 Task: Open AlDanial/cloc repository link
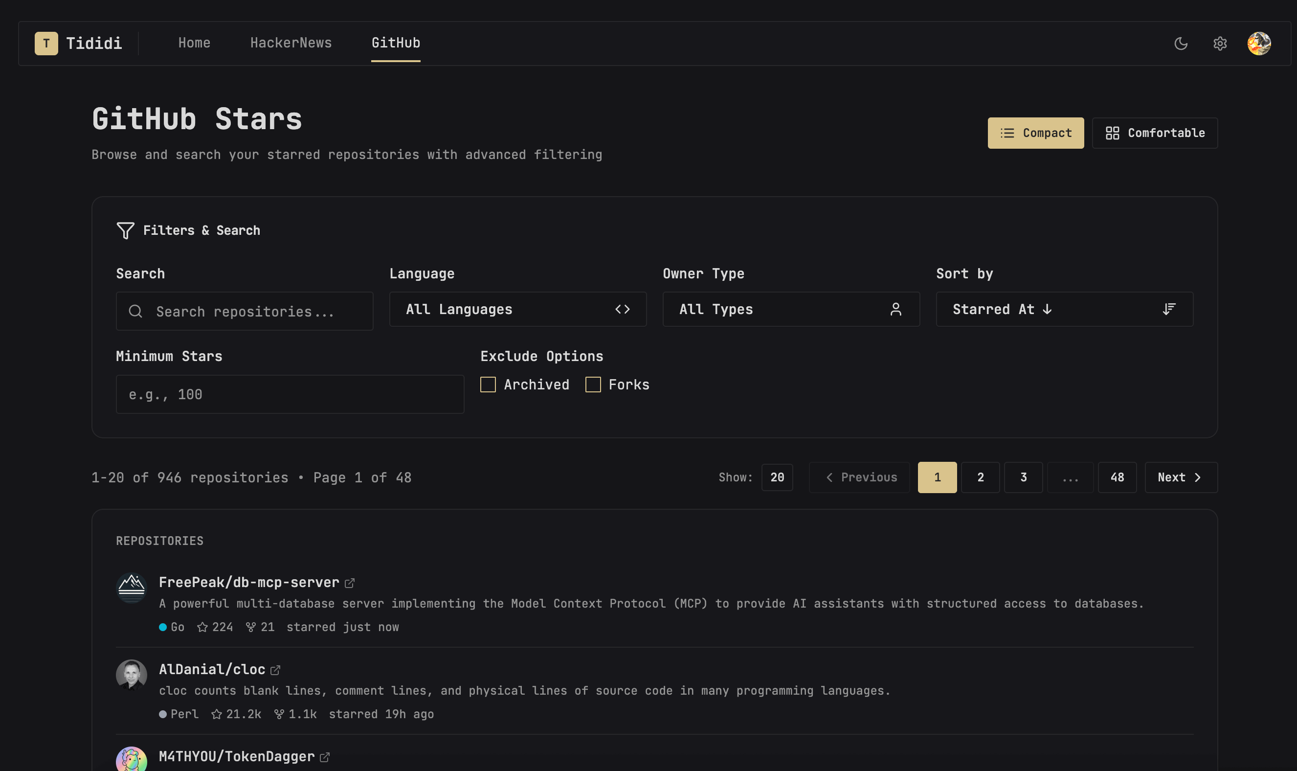pos(212,670)
